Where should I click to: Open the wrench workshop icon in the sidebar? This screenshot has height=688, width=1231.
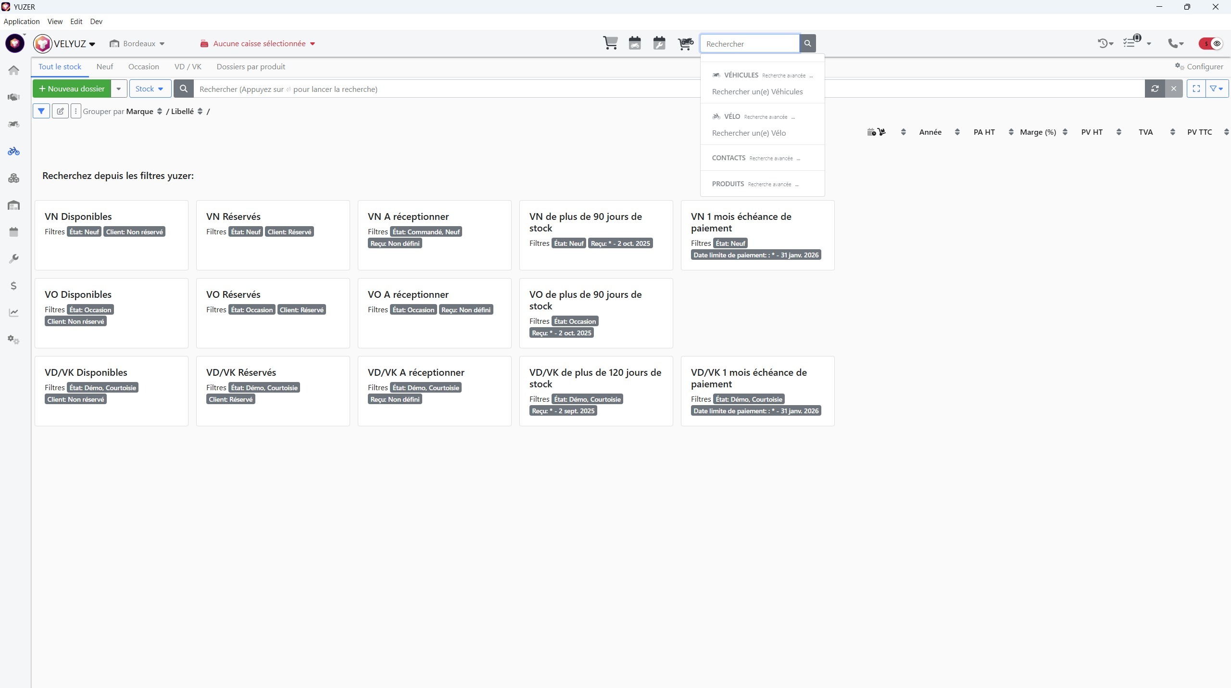coord(13,259)
